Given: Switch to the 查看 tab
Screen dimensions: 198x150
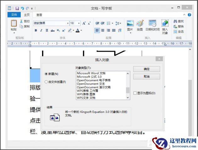Looking at the screenshot, I should 39,15.
